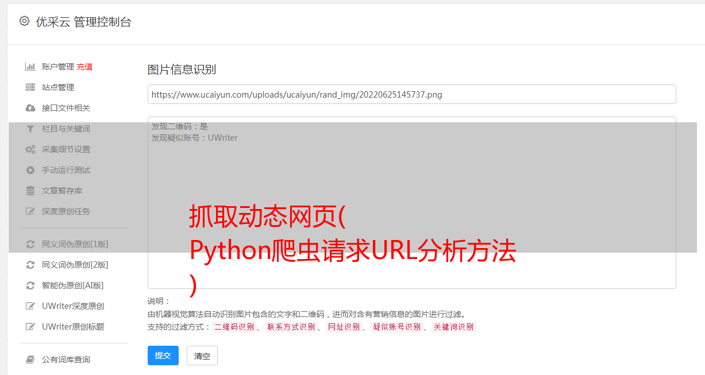705x375 pixels.
Task: Click the 发现二维码：是 result line
Action: 180,126
